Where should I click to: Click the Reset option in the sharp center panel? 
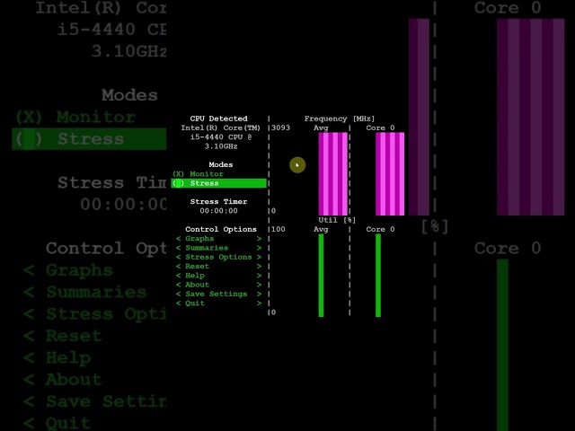click(x=219, y=266)
